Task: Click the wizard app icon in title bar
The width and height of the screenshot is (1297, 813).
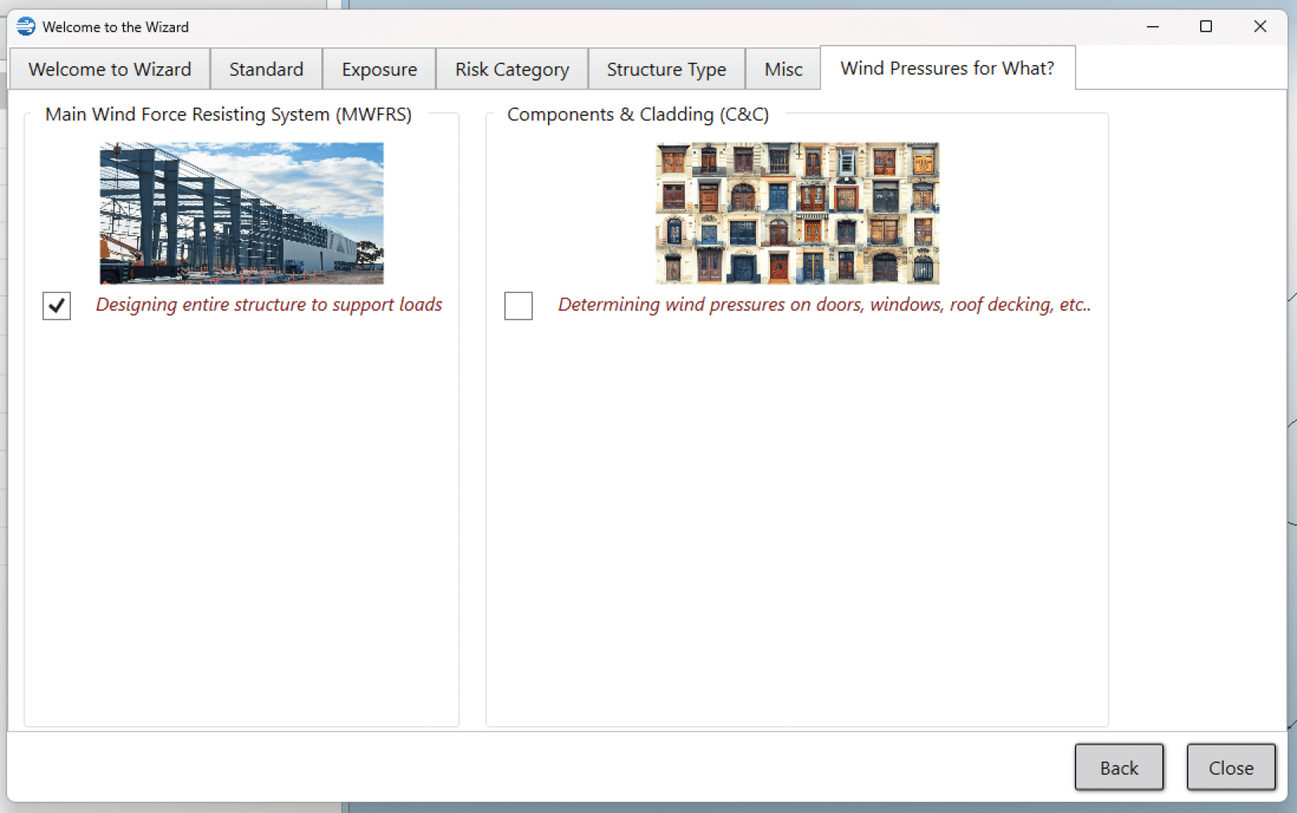Action: click(26, 26)
